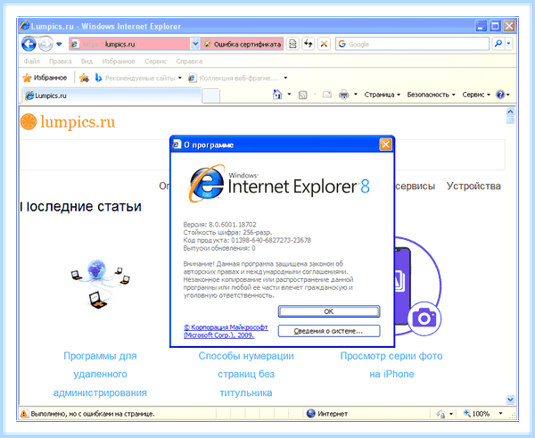Click the scrollbar up arrow

510,112
